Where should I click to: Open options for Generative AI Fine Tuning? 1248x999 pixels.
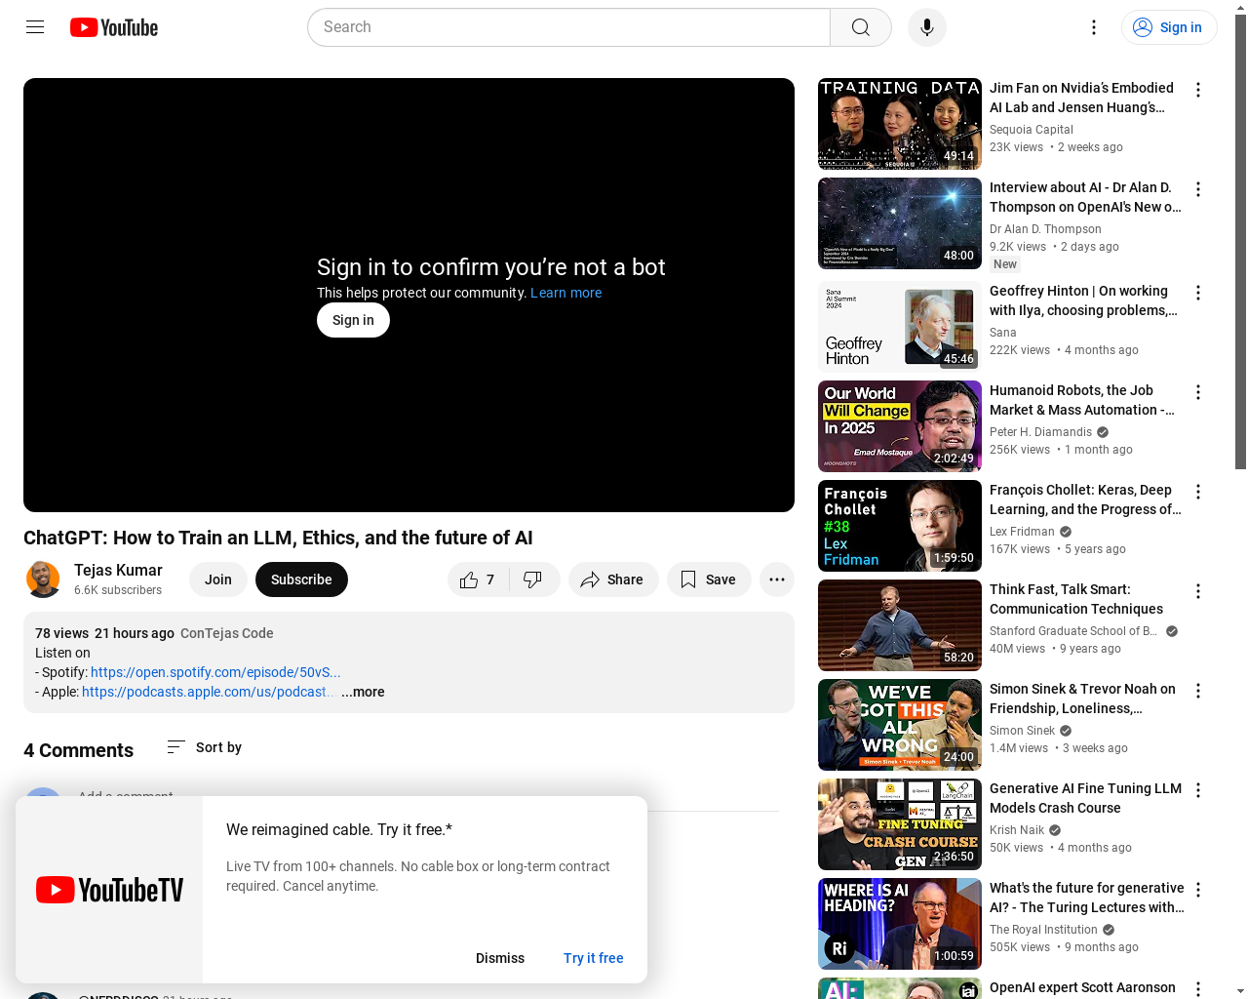point(1198,790)
